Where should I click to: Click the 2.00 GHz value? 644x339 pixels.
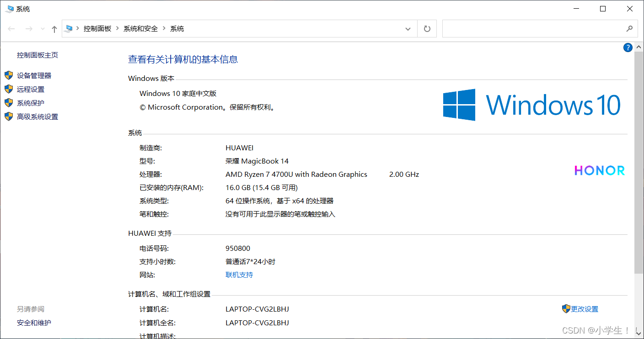[x=404, y=174]
